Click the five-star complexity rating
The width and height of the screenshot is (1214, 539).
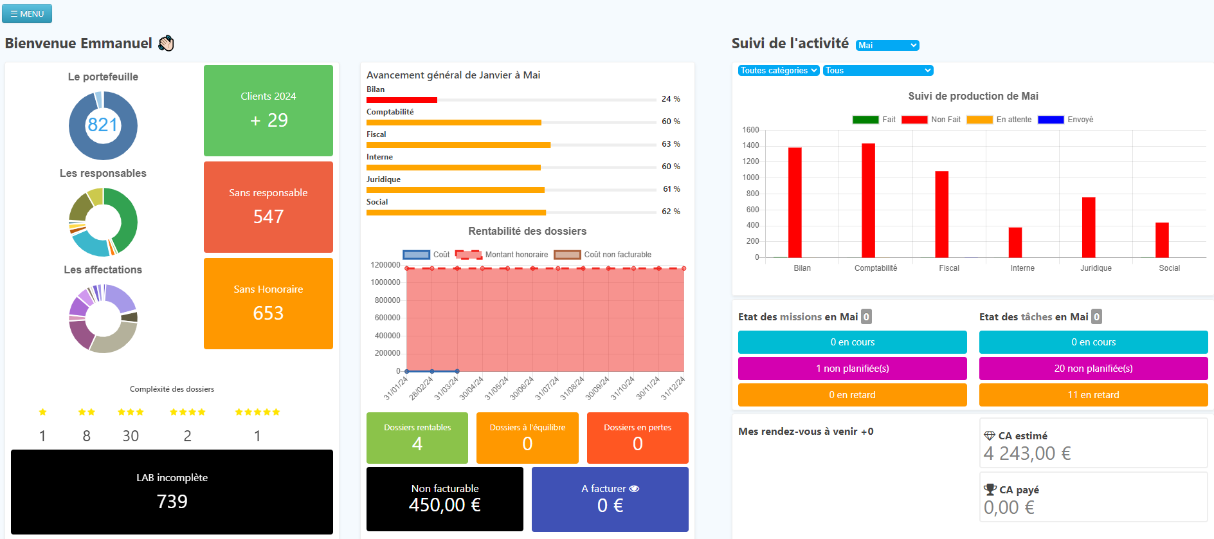pyautogui.click(x=257, y=412)
